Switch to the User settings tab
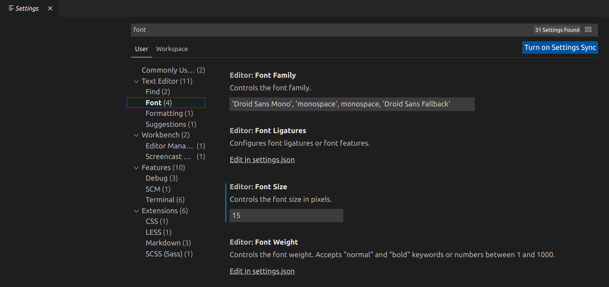The width and height of the screenshot is (609, 287). tap(141, 49)
